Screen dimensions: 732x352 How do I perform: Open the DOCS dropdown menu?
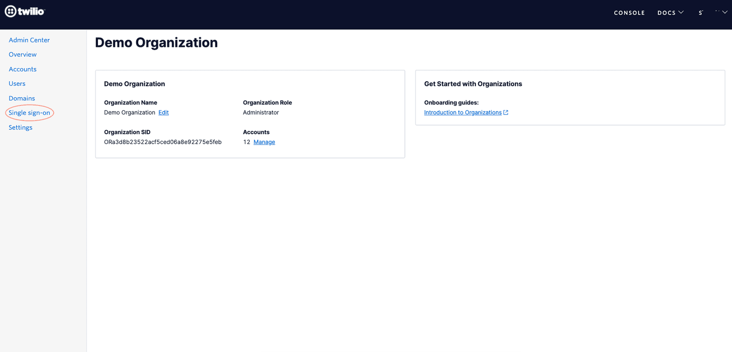click(670, 13)
